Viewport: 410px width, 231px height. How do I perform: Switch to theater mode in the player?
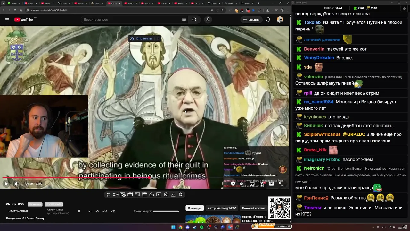click(x=271, y=184)
